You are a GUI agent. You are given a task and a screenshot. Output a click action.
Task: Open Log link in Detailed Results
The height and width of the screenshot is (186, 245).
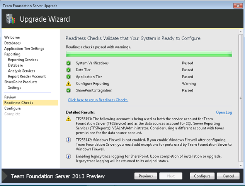224,112
